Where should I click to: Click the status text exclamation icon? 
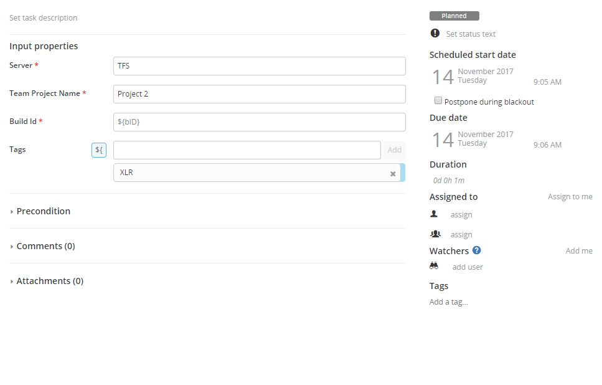click(435, 33)
